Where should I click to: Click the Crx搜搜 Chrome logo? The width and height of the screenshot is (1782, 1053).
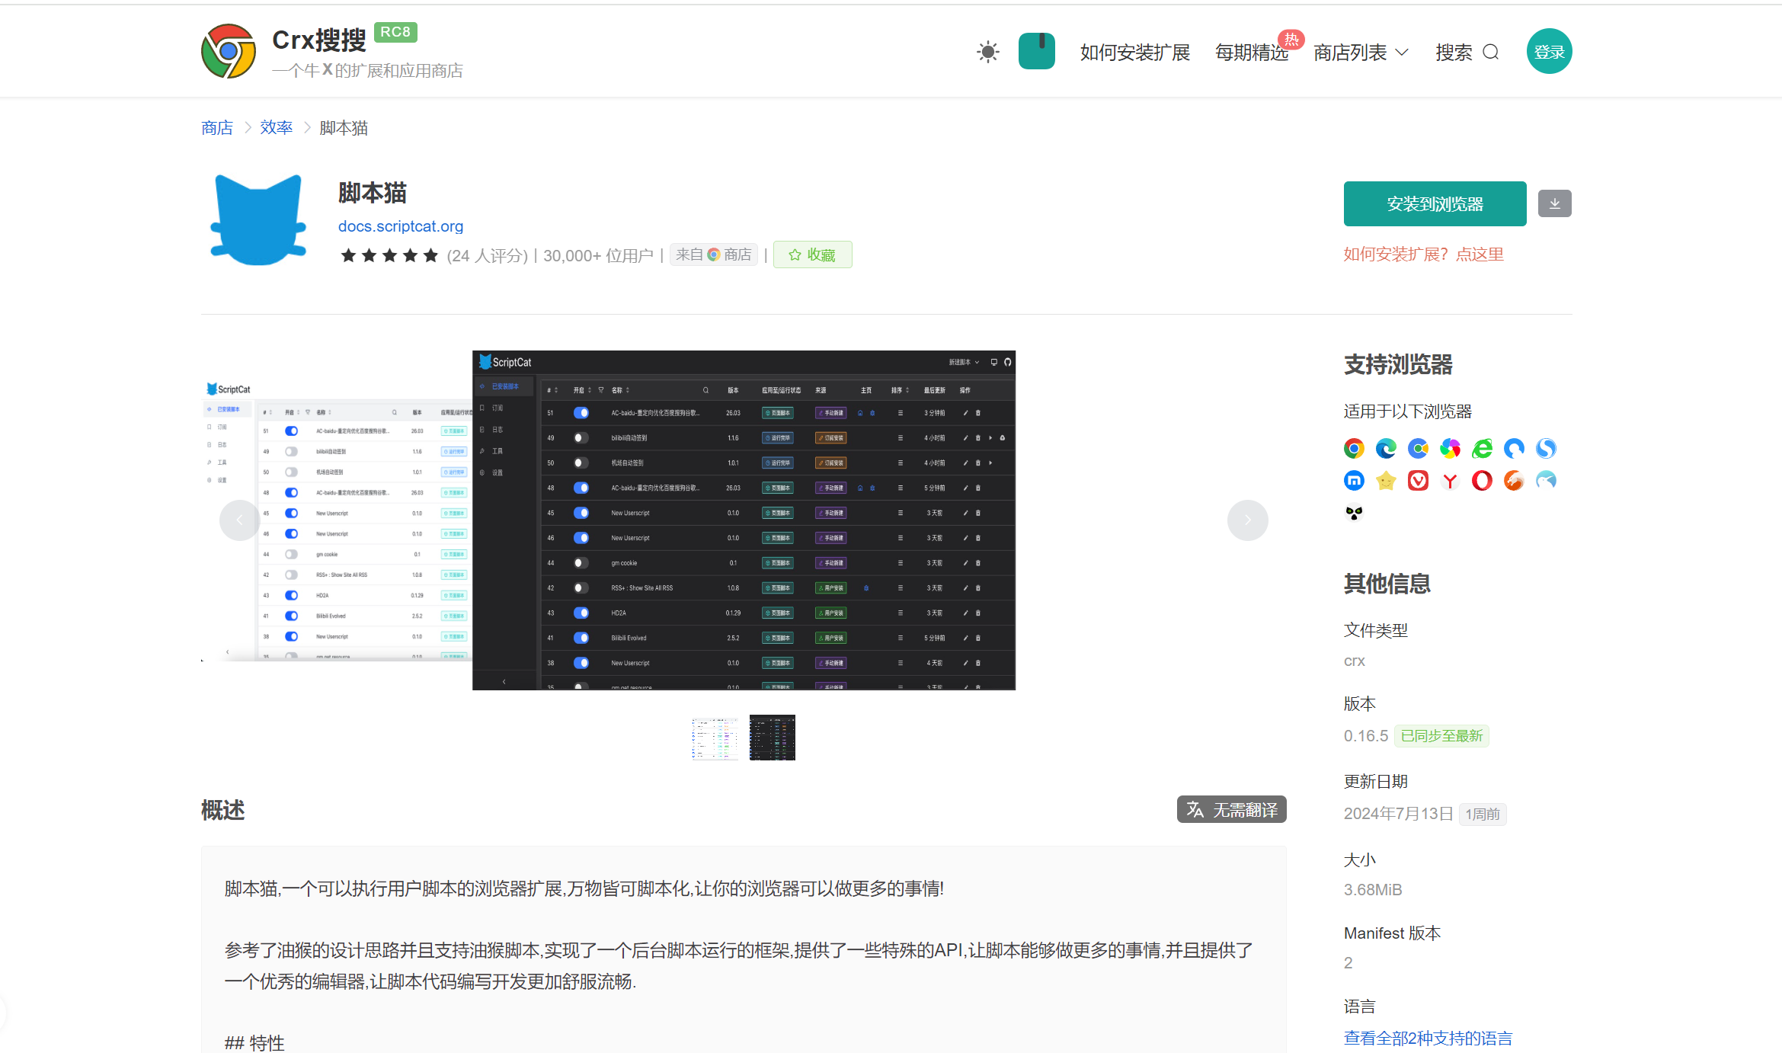229,52
